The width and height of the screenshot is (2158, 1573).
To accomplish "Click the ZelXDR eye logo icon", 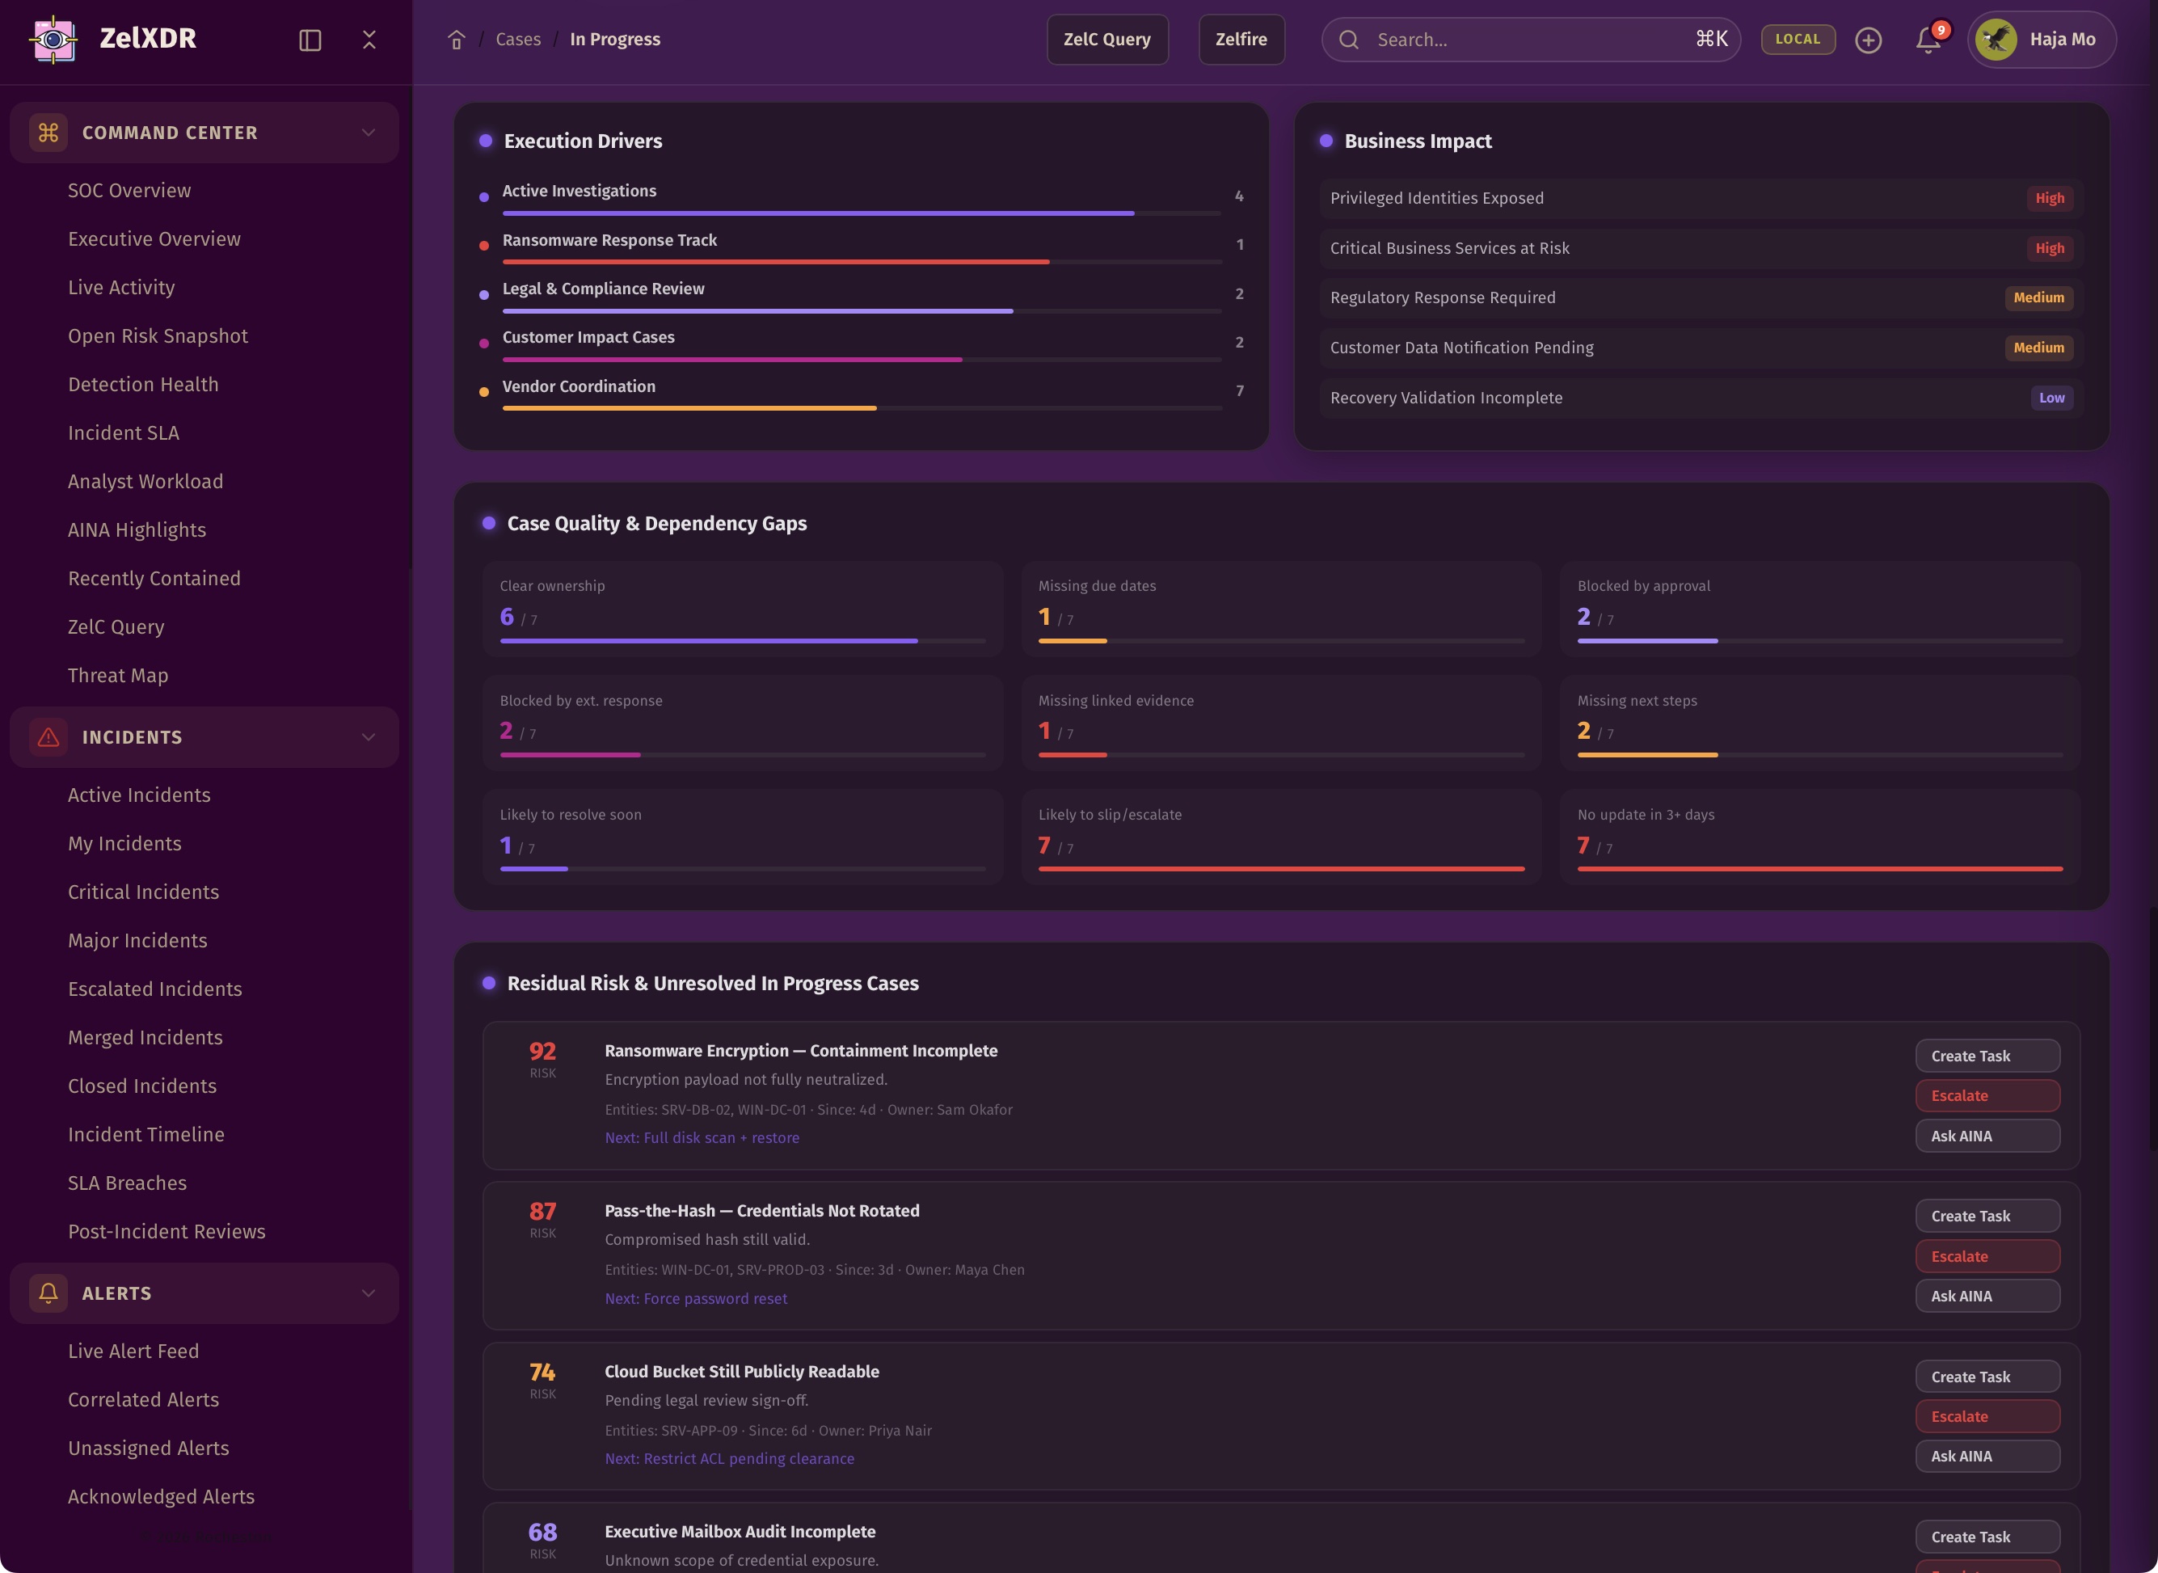I will (x=53, y=39).
